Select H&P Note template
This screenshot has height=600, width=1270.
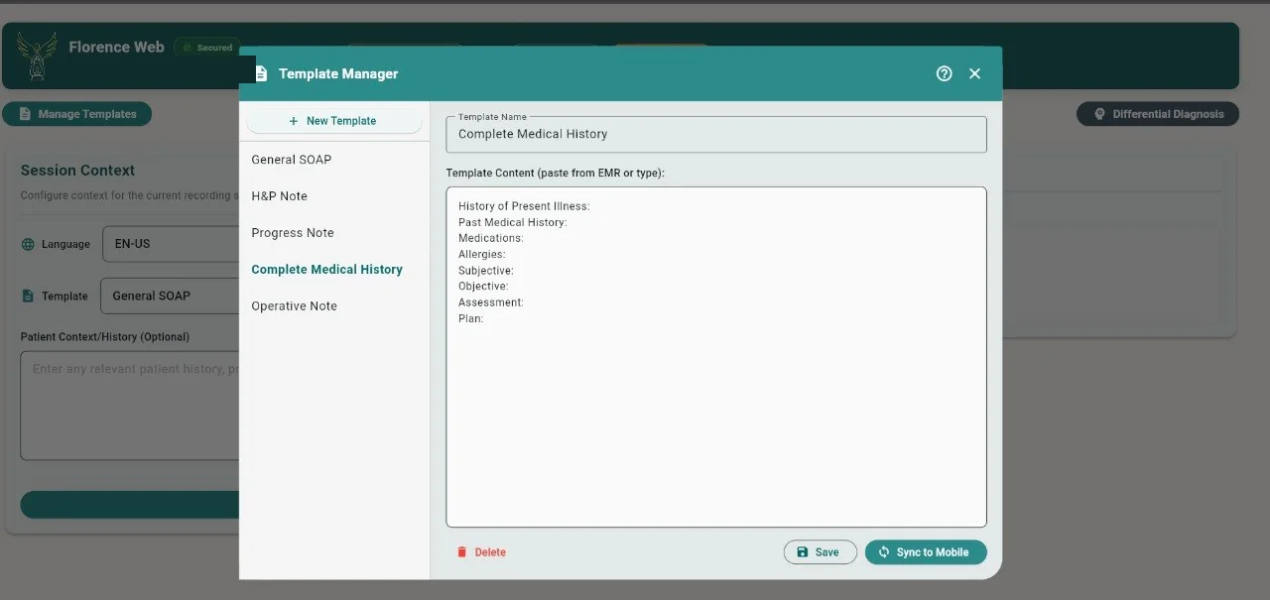(334, 196)
